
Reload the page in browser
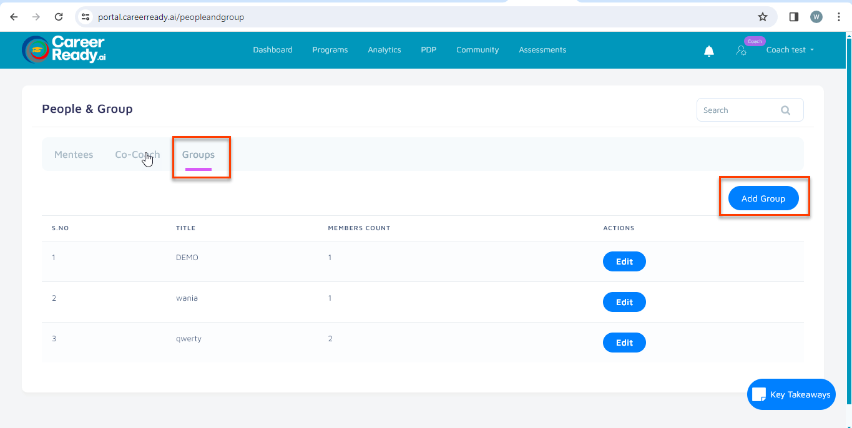[x=59, y=17]
